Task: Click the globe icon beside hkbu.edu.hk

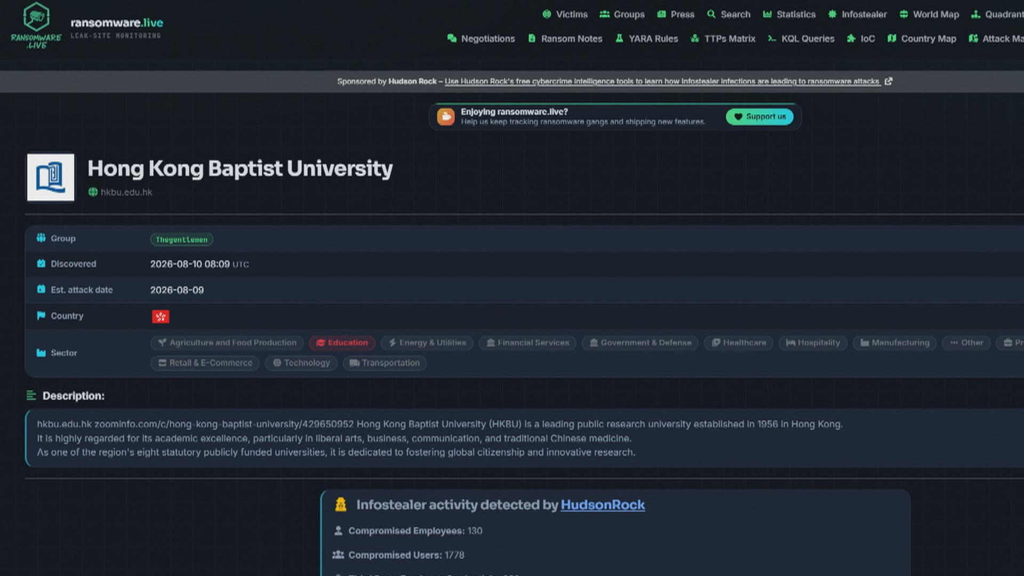Action: point(93,192)
